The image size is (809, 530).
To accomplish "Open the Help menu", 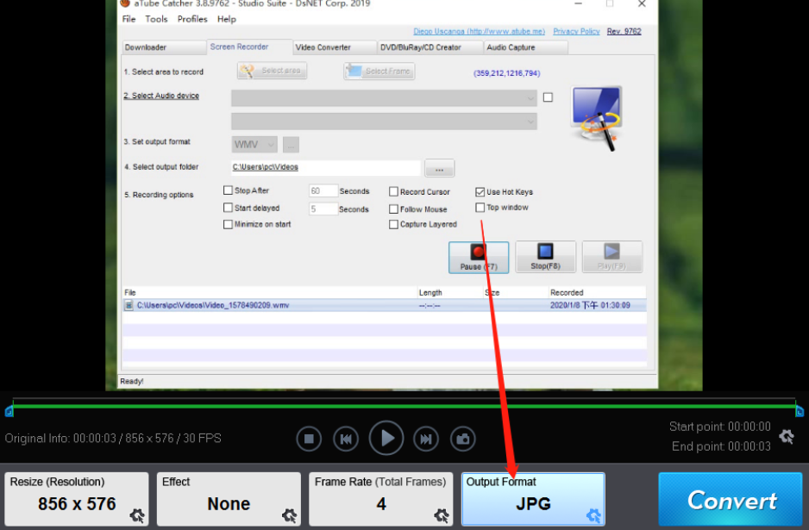I will coord(227,19).
